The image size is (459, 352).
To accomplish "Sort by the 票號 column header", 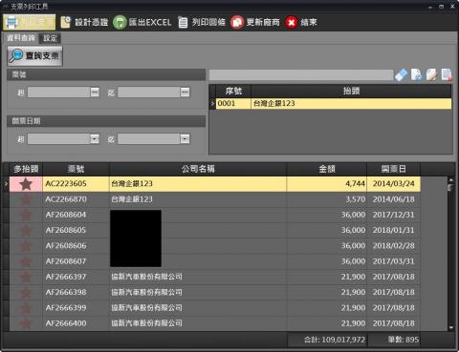I will point(76,169).
